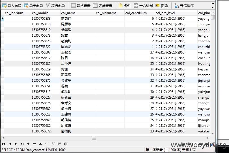Viewport: 229px width, 153px height.
Task: Click the vertical scrollbar up arrow
Action: pos(213,13)
